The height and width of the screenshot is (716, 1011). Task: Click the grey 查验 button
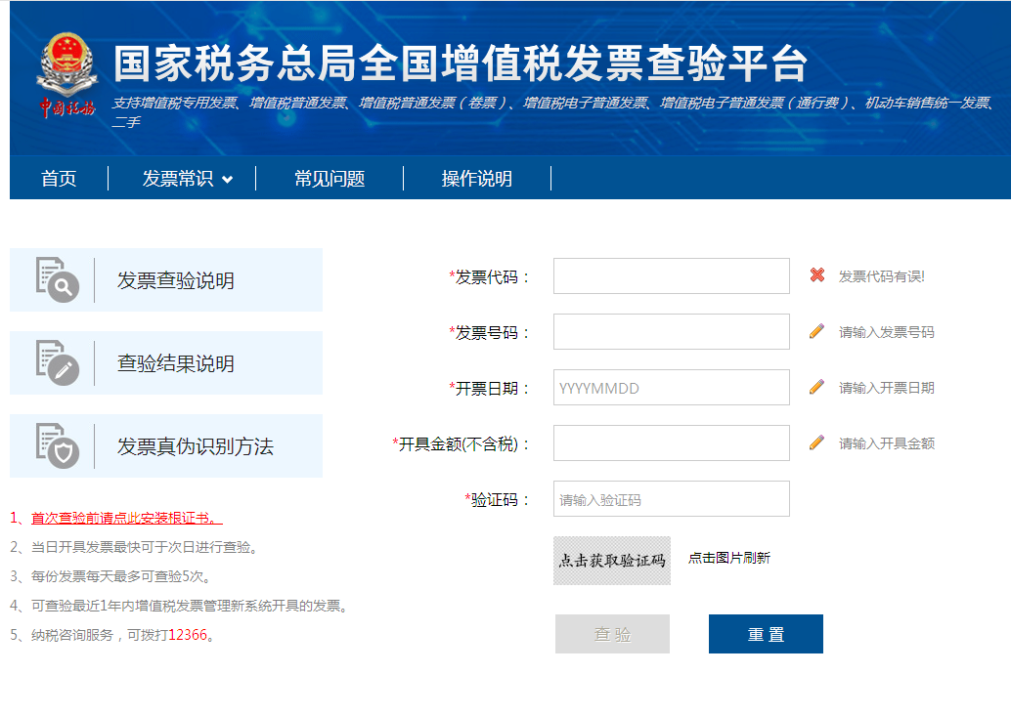pos(612,634)
